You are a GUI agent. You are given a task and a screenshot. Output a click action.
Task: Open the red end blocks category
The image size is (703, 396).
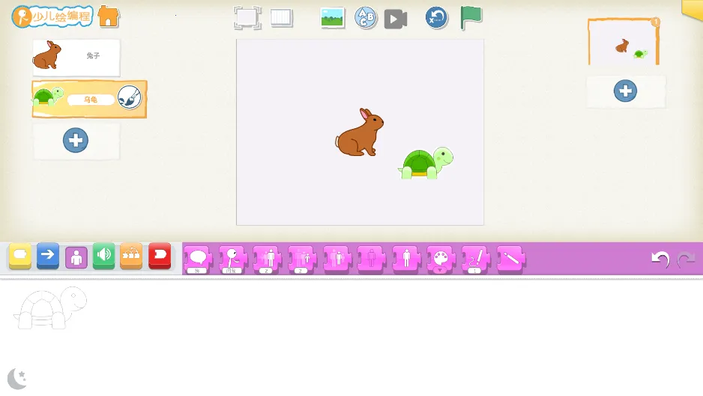[x=160, y=256]
